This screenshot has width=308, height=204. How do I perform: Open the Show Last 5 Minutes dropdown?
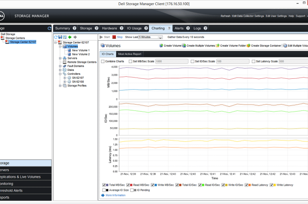(150, 37)
